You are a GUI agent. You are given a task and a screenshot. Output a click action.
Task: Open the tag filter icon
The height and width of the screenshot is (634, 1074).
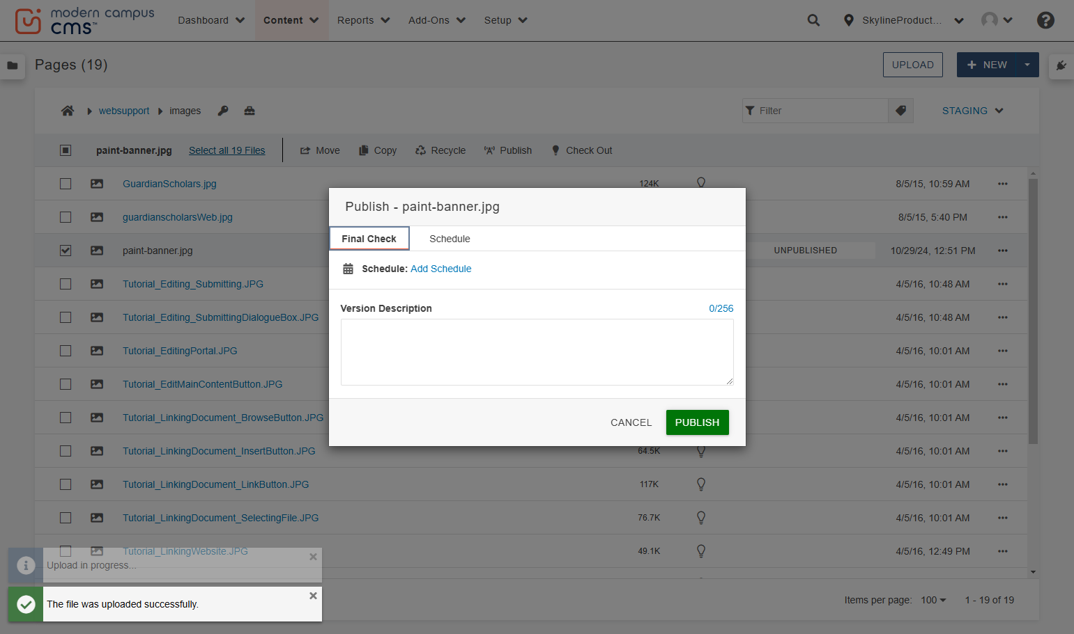point(900,111)
